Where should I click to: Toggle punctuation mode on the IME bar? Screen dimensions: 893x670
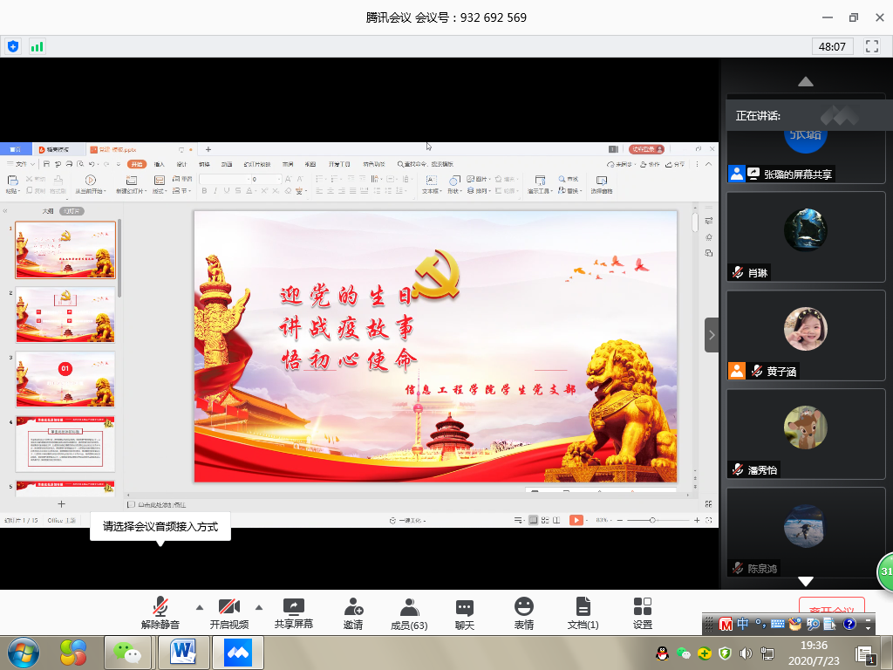tap(760, 624)
